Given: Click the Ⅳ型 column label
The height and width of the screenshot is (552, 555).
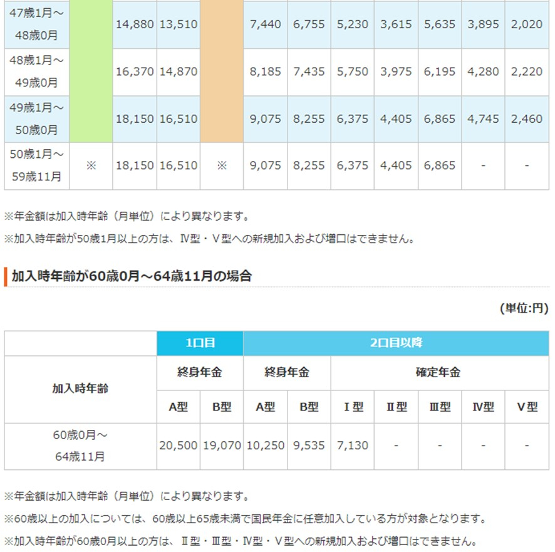Looking at the screenshot, I should (x=483, y=405).
